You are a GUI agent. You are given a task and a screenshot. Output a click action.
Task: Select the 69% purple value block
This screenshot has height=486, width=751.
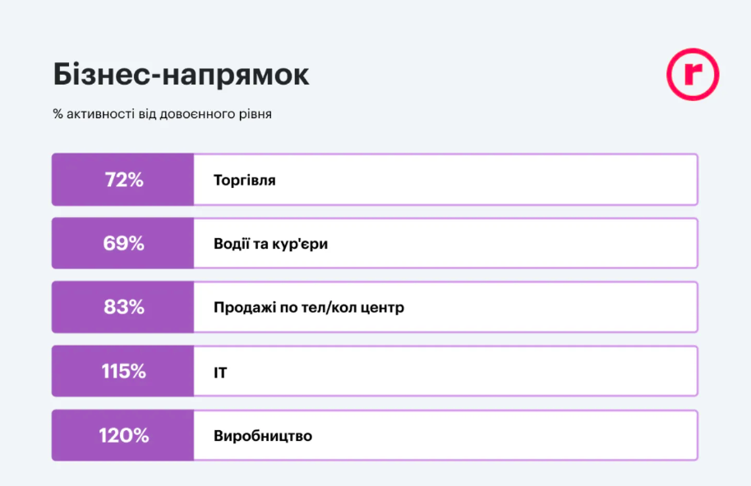click(123, 244)
